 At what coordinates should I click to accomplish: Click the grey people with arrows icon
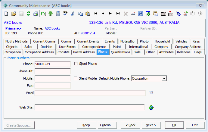coord(192,14)
